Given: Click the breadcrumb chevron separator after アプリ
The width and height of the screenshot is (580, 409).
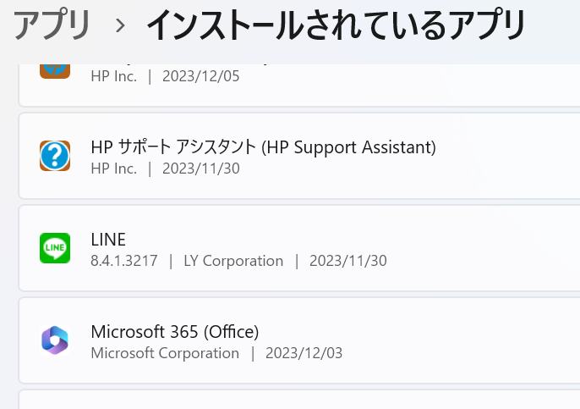Looking at the screenshot, I should tap(120, 25).
